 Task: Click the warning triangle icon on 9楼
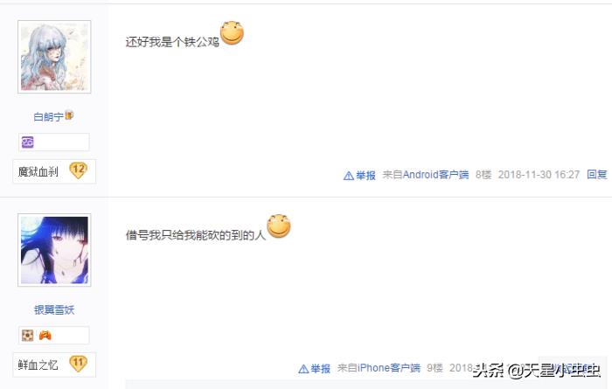click(x=303, y=369)
